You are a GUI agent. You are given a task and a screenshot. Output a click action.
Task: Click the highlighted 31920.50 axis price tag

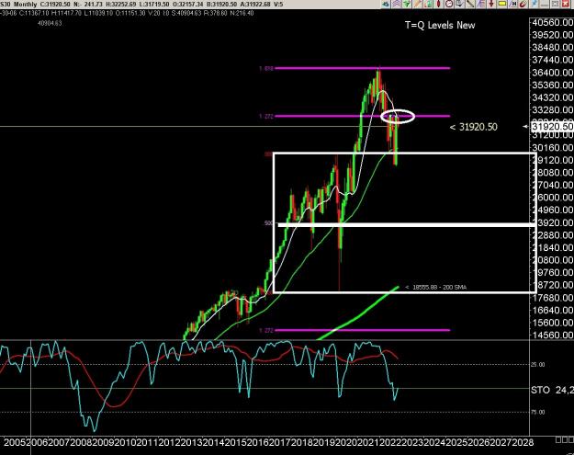coord(552,127)
